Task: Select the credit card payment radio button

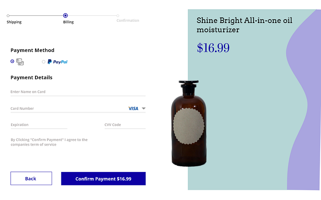Action: pyautogui.click(x=12, y=61)
